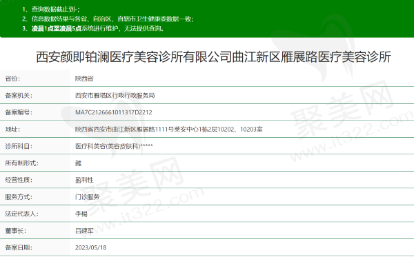
Task: Click the 诊所科目 label
Action: [19, 146]
